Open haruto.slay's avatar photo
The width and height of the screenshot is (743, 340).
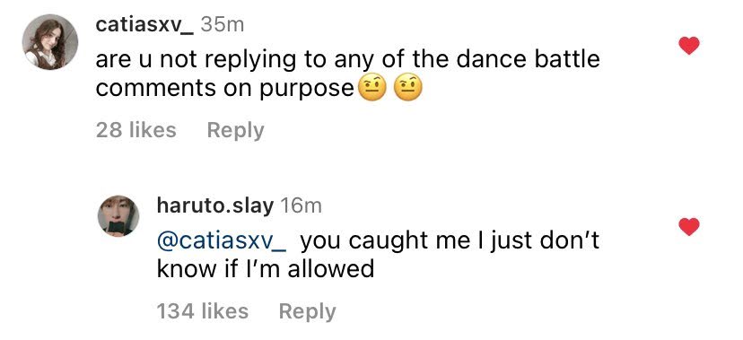click(118, 215)
